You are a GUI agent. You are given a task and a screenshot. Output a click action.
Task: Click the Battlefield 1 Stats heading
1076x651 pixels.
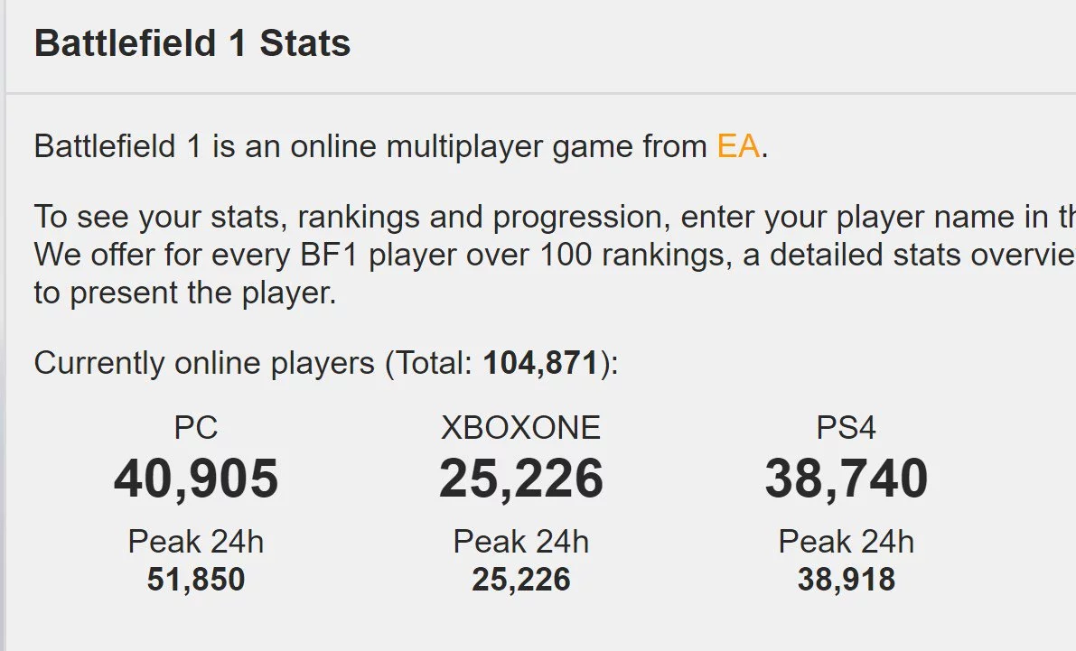click(x=192, y=44)
